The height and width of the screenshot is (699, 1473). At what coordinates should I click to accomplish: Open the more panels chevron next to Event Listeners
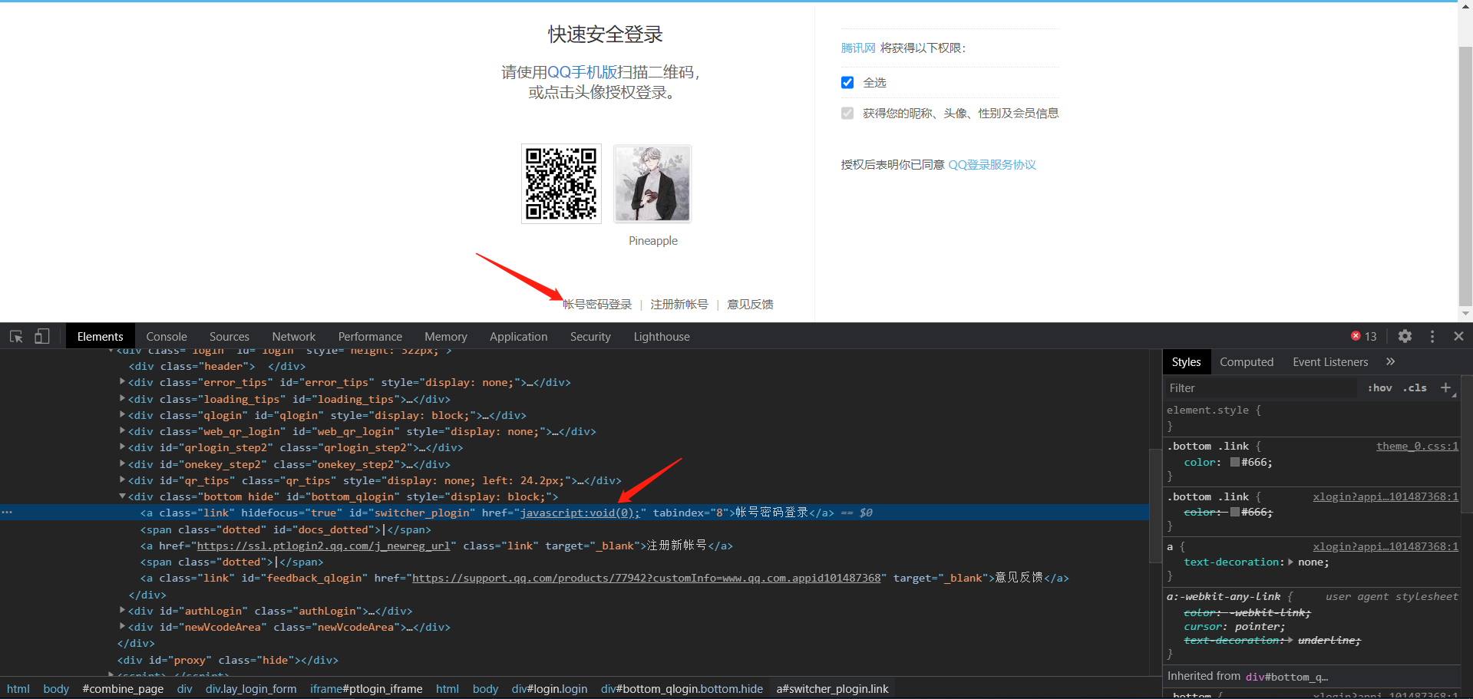click(1392, 361)
